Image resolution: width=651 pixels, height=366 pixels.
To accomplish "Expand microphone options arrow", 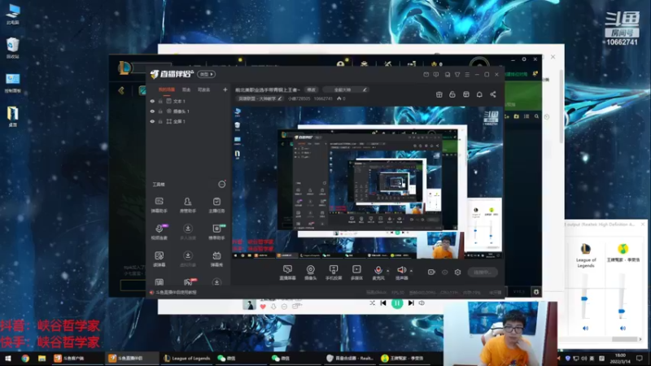I will click(x=388, y=271).
